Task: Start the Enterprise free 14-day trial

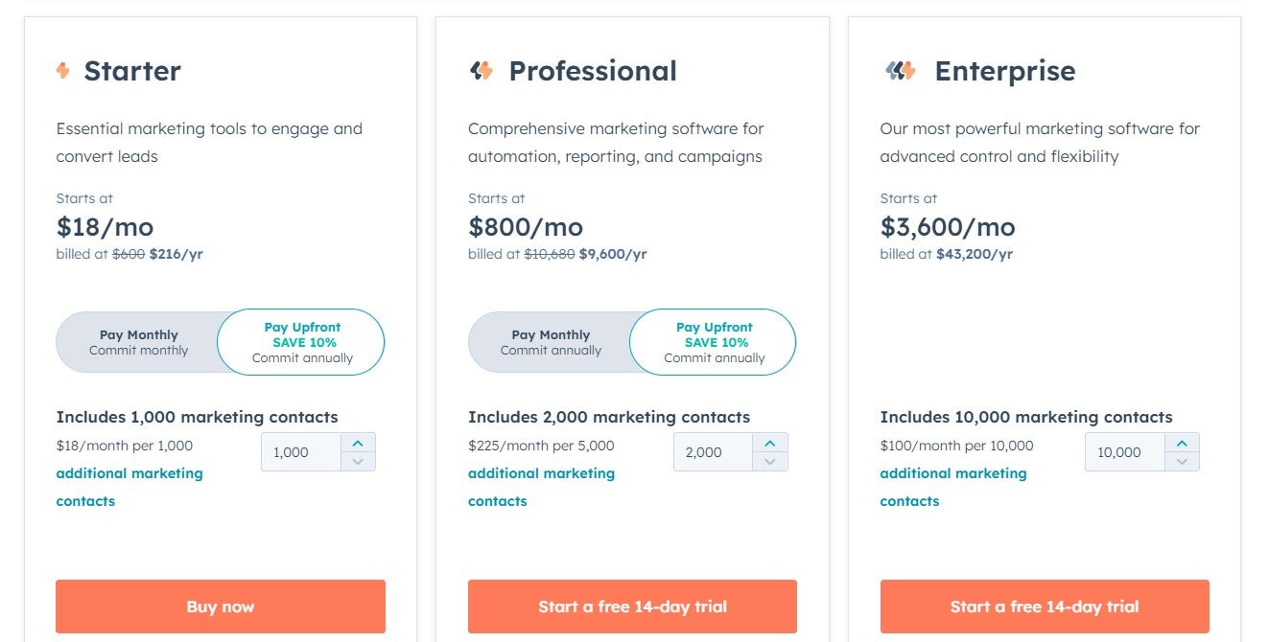Action: (1044, 606)
